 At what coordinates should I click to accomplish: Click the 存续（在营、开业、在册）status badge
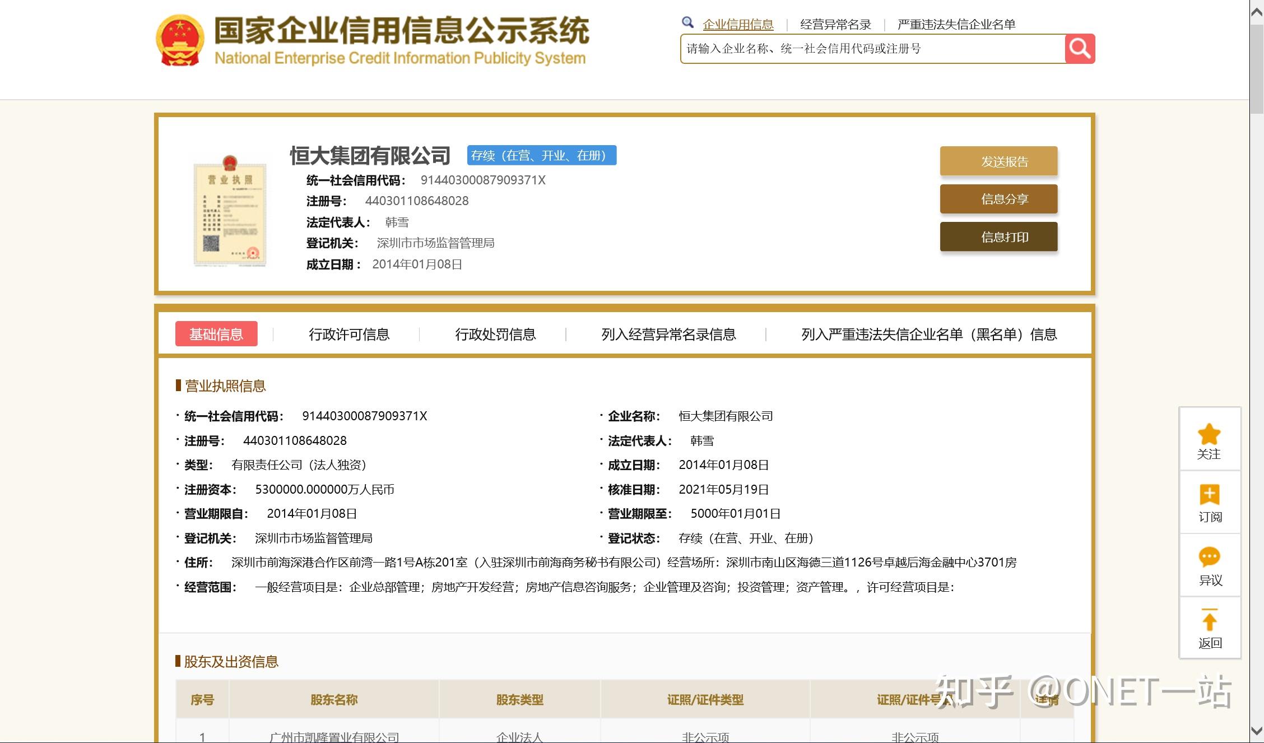(x=542, y=155)
